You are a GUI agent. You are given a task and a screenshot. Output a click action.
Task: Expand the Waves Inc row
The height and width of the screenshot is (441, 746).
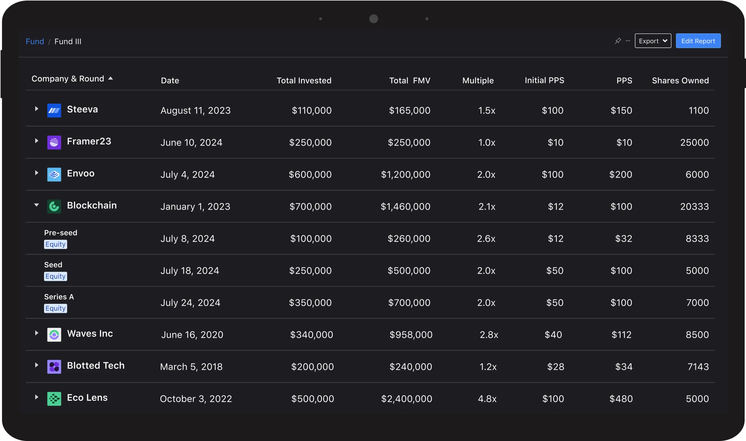(x=36, y=333)
